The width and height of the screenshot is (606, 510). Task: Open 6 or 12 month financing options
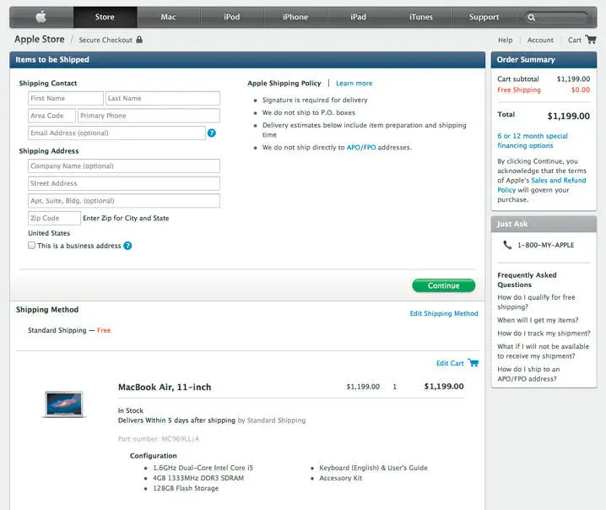(533, 141)
